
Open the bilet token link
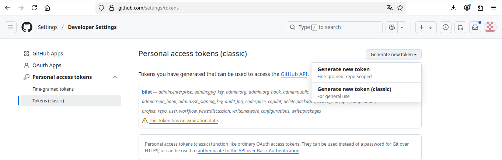(x=147, y=92)
